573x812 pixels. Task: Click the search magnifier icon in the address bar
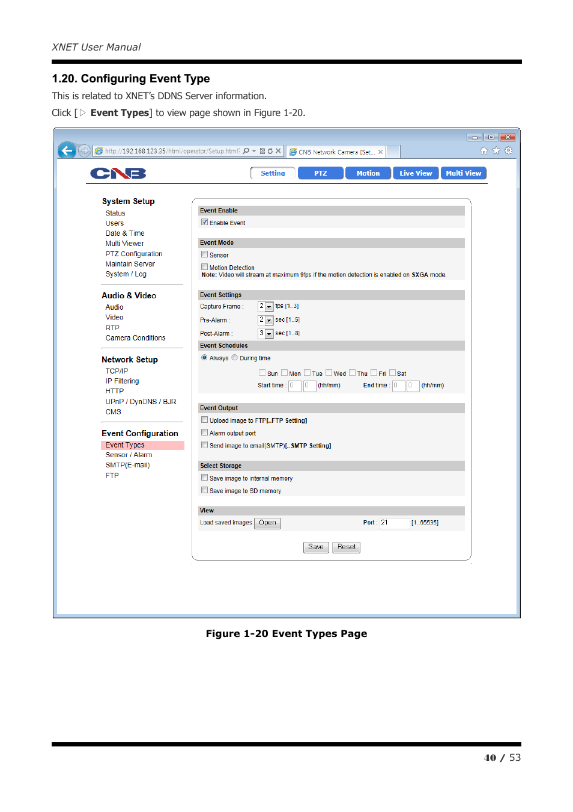tap(246, 151)
